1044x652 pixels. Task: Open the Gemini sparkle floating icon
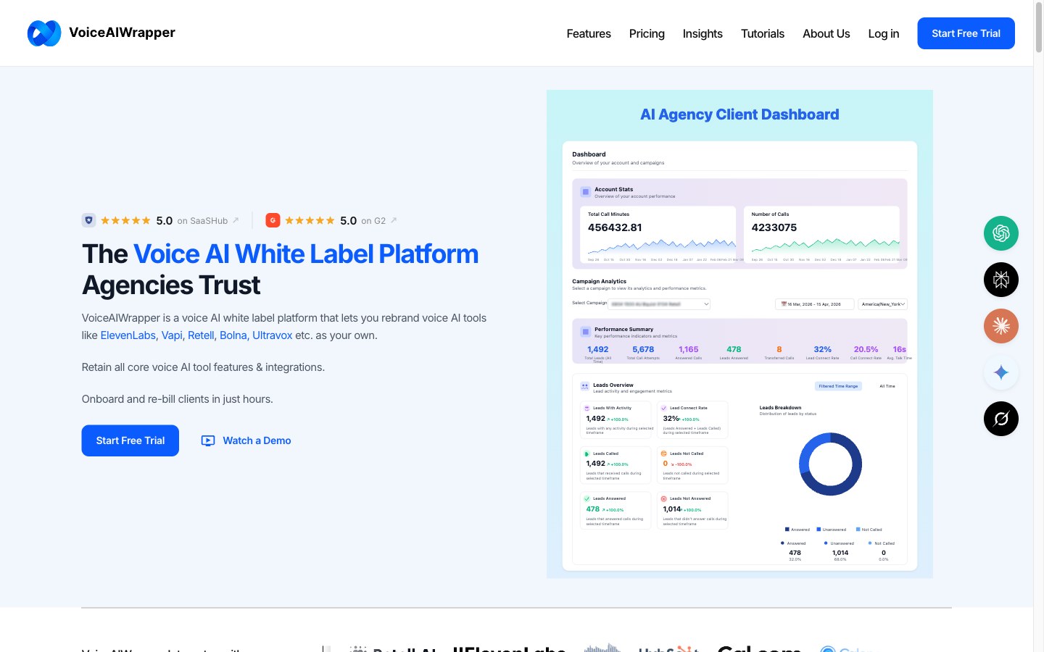(x=1001, y=372)
